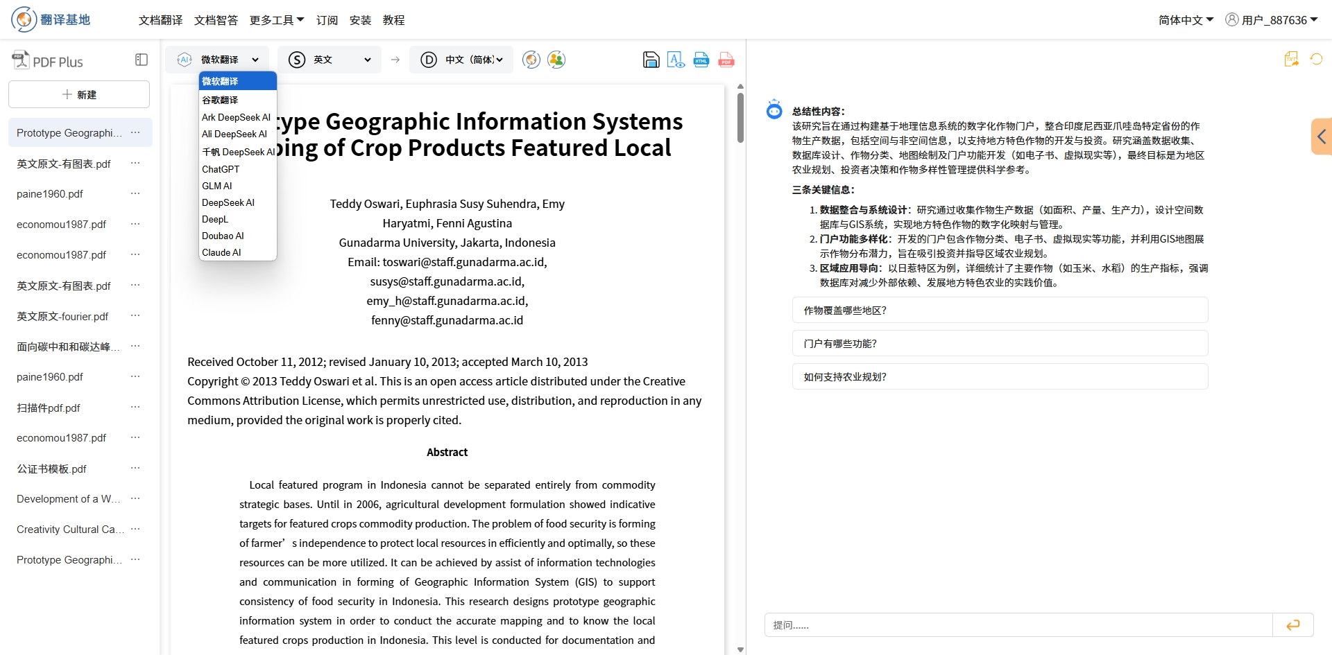Select Claude AI engine
The width and height of the screenshot is (1332, 655).
pos(238,252)
